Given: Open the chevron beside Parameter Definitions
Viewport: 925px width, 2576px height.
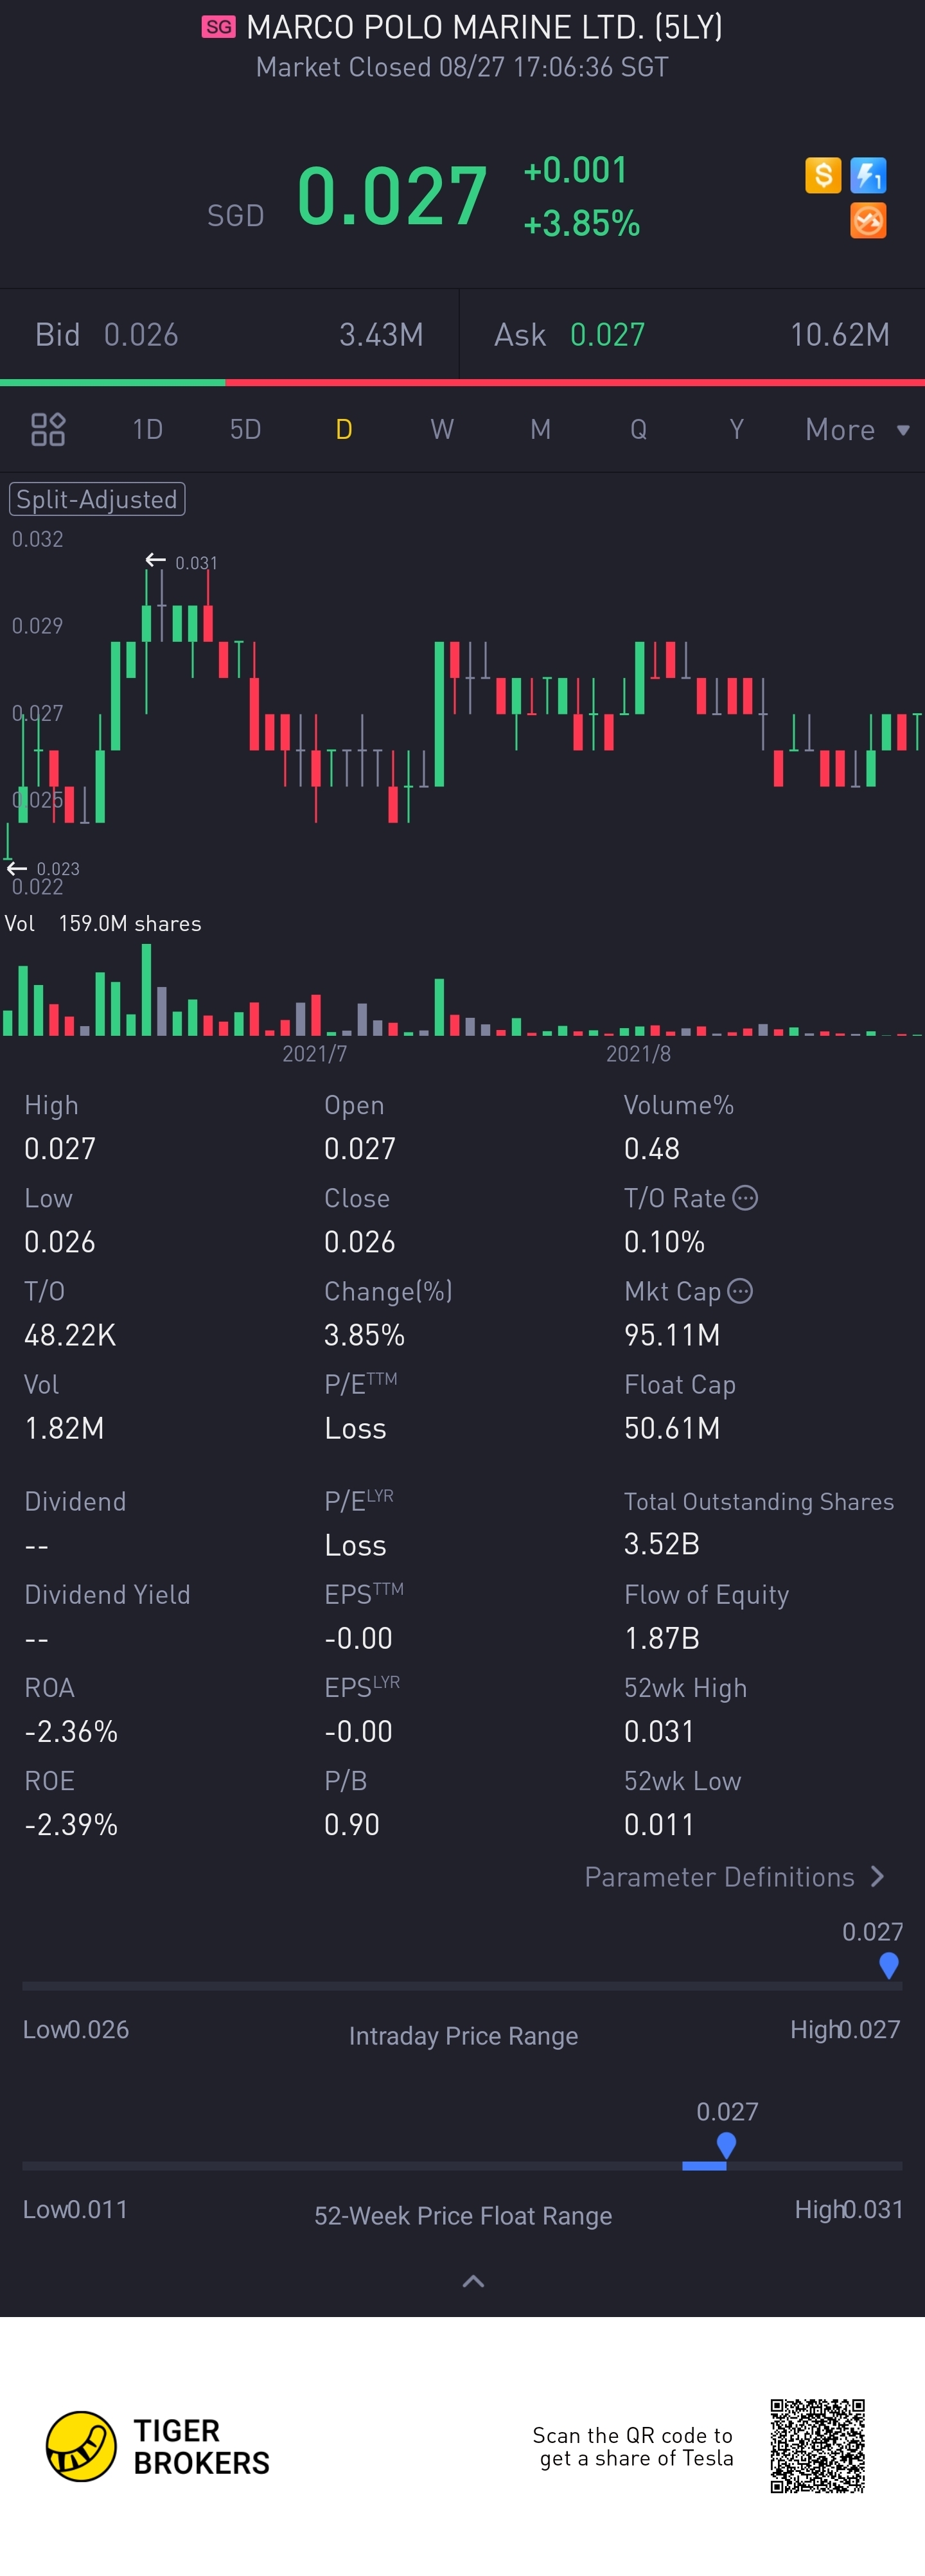Looking at the screenshot, I should tap(878, 1876).
